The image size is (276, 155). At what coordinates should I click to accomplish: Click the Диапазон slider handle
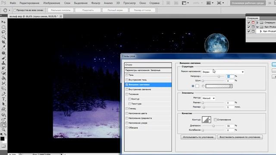tap(213, 126)
